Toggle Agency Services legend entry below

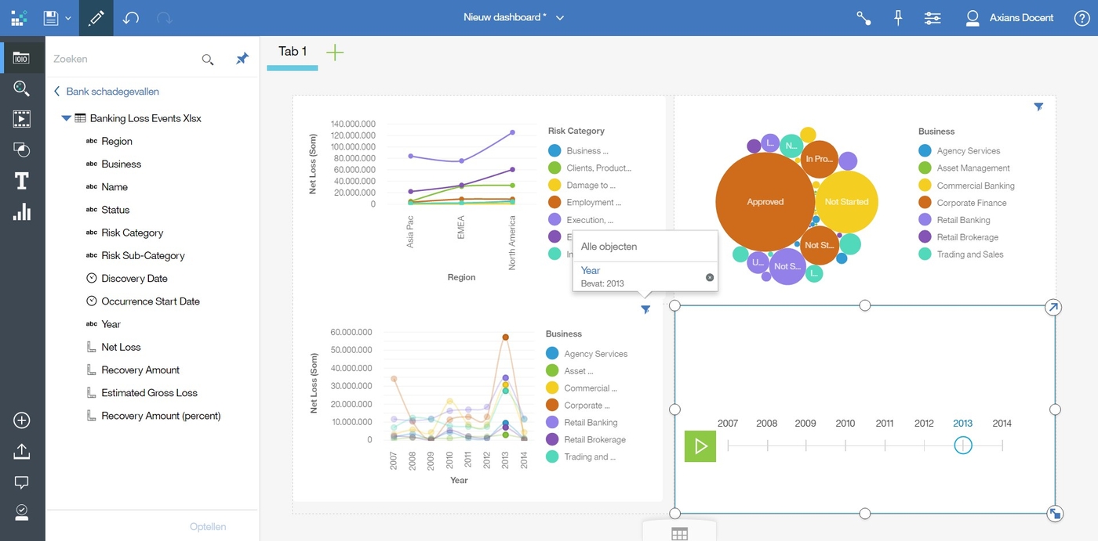click(595, 353)
